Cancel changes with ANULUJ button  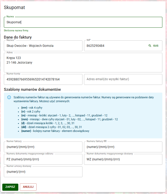[28, 187]
